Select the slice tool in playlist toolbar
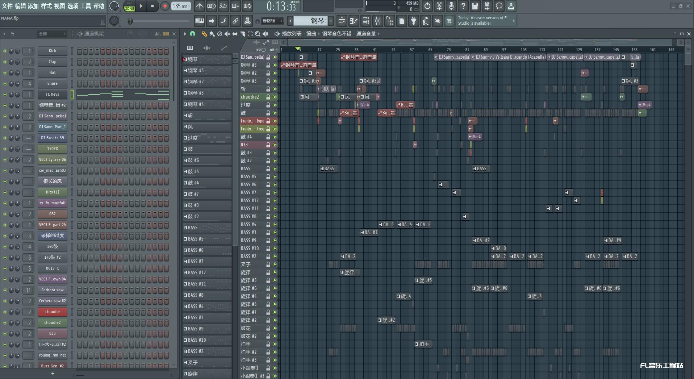The width and height of the screenshot is (694, 379). tap(243, 34)
